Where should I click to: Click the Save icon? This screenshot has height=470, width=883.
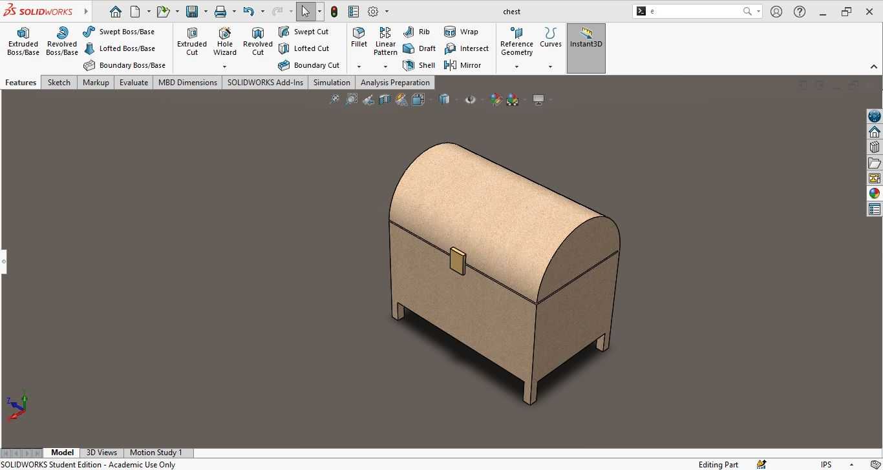coord(192,12)
